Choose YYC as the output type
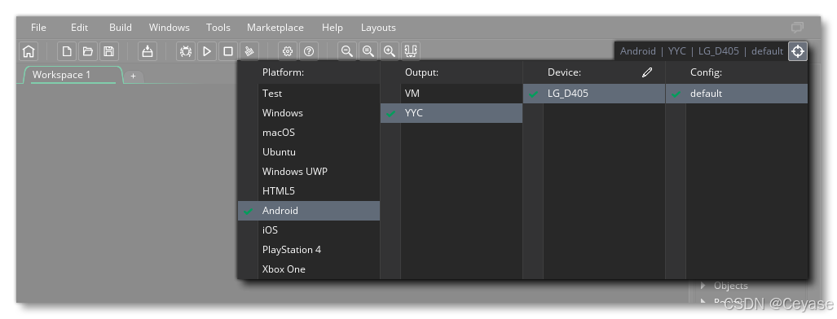Screen dimensions: 837x319 click(x=451, y=113)
